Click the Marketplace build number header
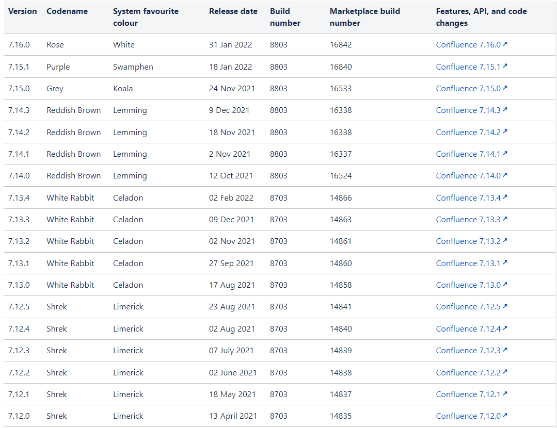Screen dimensions: 557x428 [364, 17]
